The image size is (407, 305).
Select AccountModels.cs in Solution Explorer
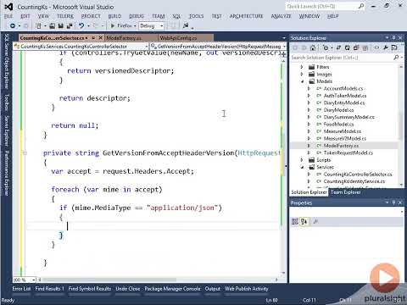(x=343, y=88)
